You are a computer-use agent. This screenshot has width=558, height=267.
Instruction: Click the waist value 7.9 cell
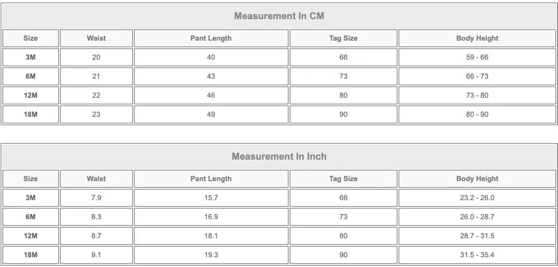97,198
